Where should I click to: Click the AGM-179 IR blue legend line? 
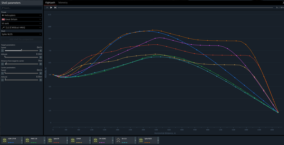click(x=11, y=142)
